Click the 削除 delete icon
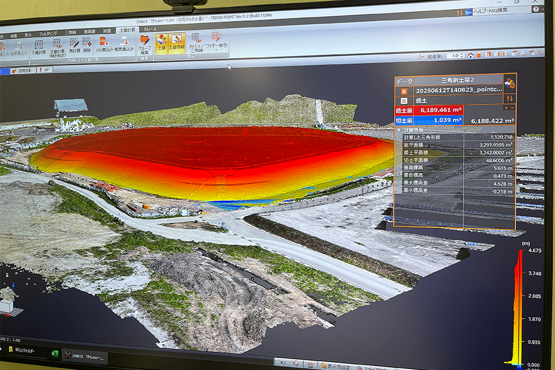Viewport: 555px width, 370px height. [88, 45]
